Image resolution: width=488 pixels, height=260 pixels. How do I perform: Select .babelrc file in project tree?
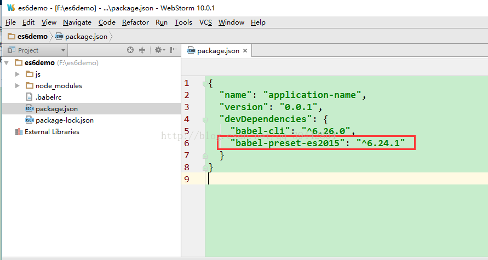point(48,97)
